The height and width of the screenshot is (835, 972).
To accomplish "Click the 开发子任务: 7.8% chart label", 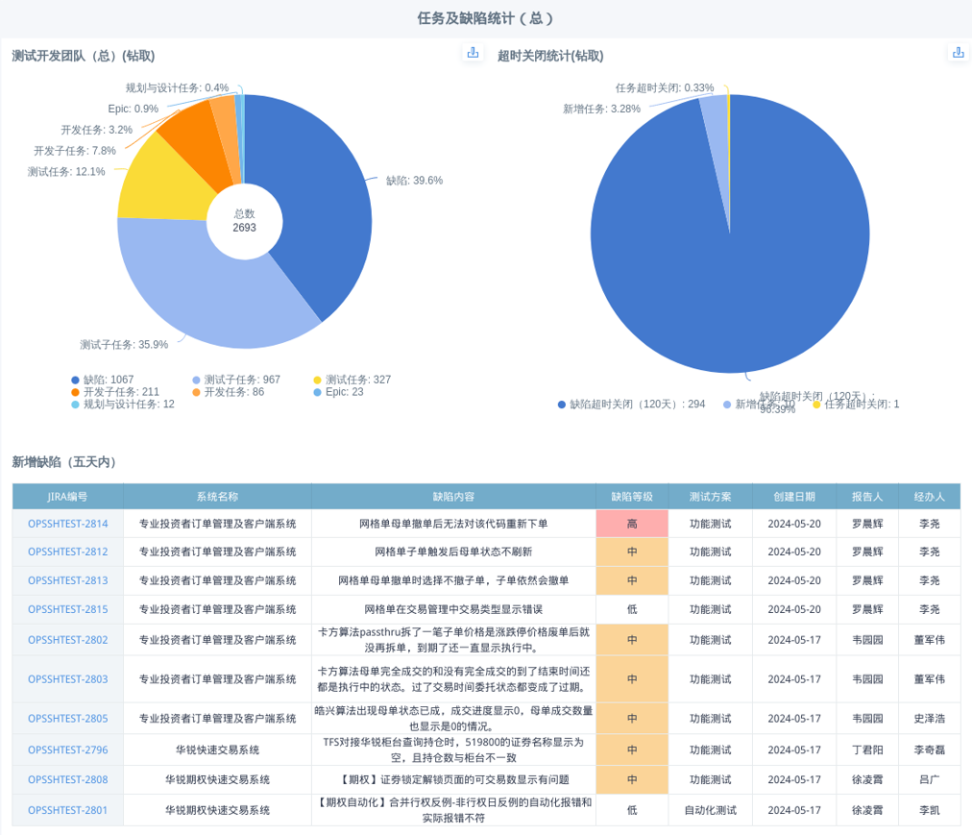I will point(75,151).
